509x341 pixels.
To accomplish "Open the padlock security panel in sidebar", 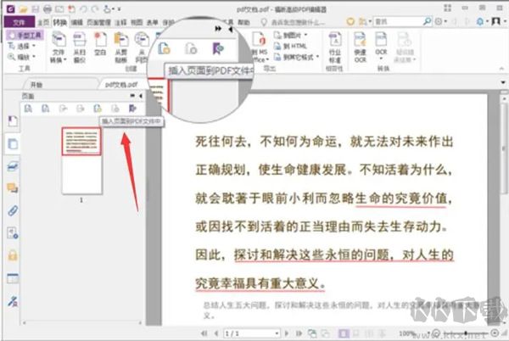I will pos(13,255).
